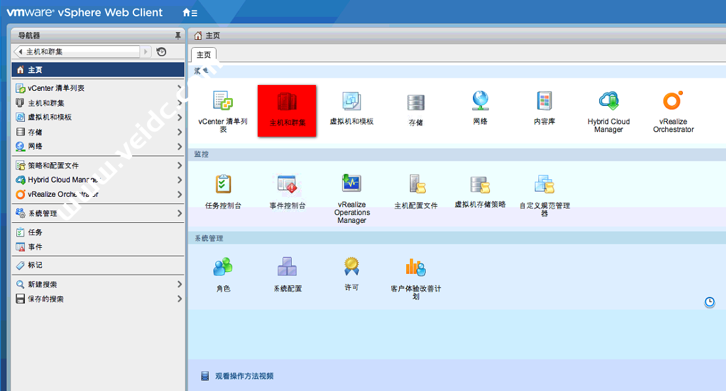726x391 pixels.
Task: Click the 虚拟机和模板 icon in main panel
Action: tap(351, 101)
